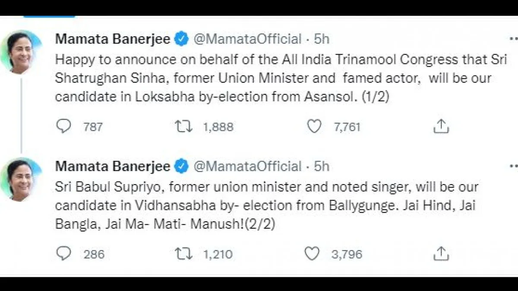Image resolution: width=518 pixels, height=291 pixels.
Task: Open the share icon on the second tweet
Action: 441,254
